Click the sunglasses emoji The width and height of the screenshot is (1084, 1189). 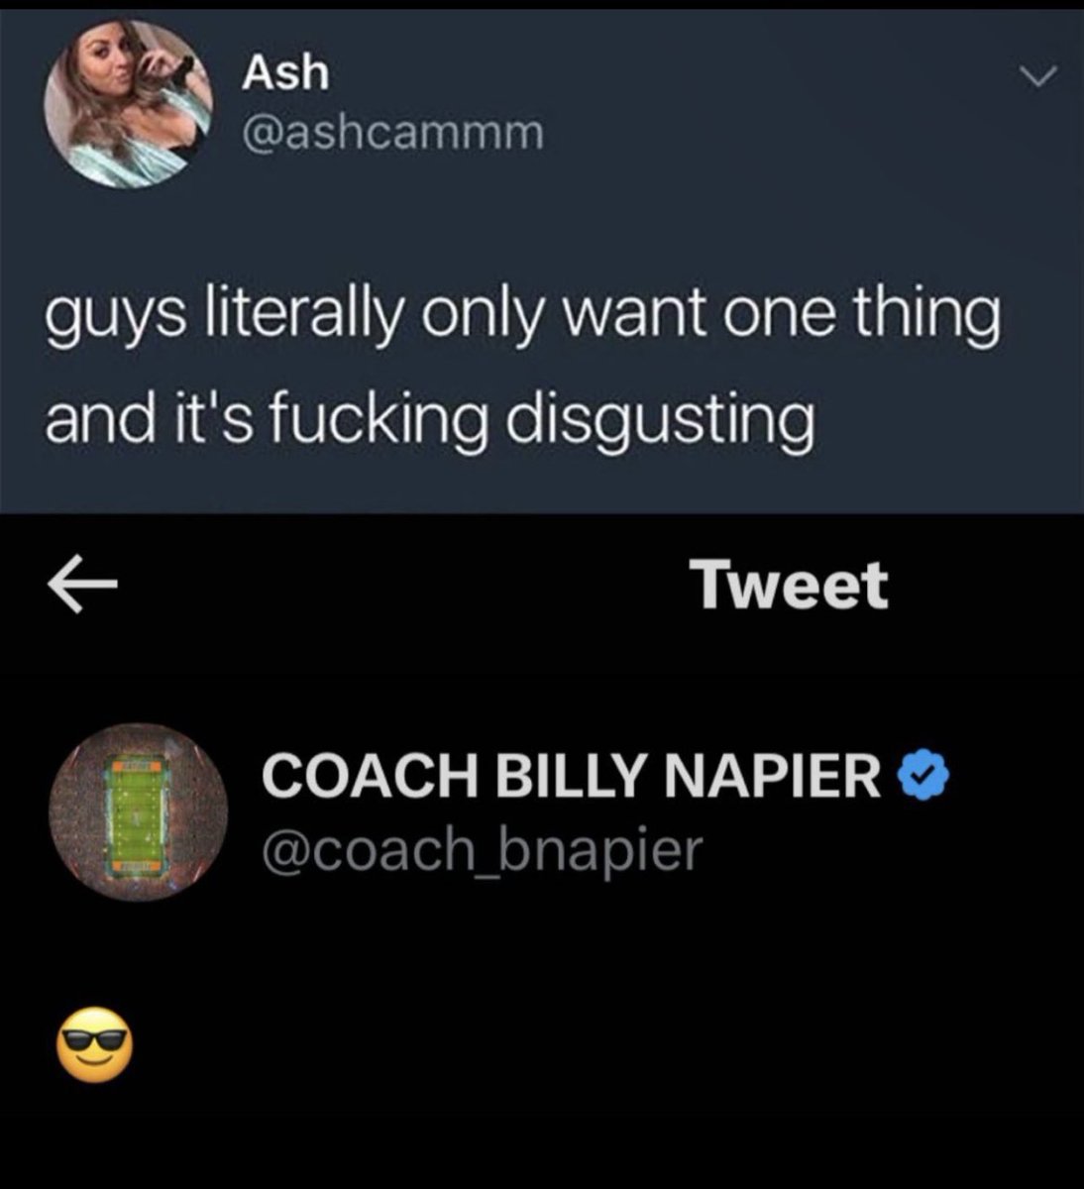coord(94,1047)
